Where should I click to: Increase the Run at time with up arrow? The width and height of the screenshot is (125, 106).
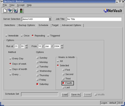pyautogui.click(x=26, y=45)
